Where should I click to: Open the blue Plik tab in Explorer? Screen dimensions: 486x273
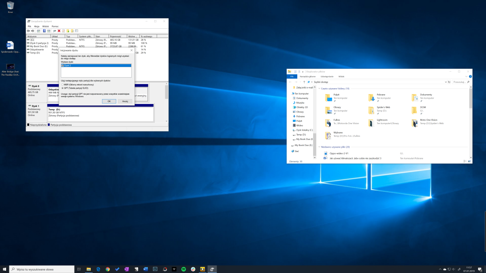(x=292, y=76)
